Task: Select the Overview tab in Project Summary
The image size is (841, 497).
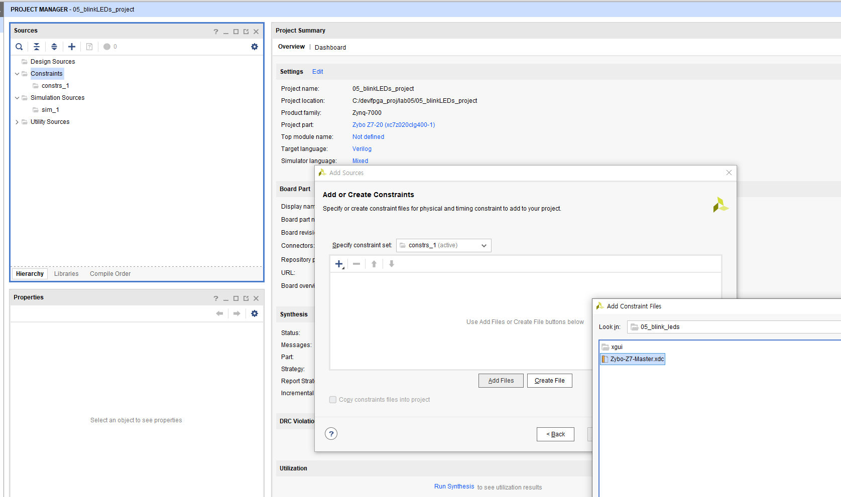Action: 291,47
